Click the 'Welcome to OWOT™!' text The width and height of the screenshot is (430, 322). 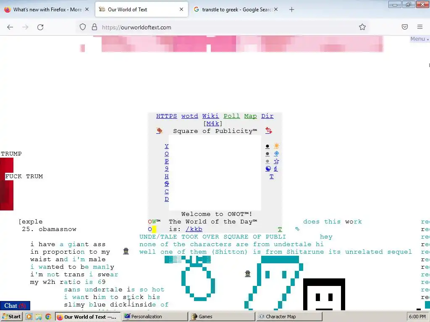tap(217, 214)
